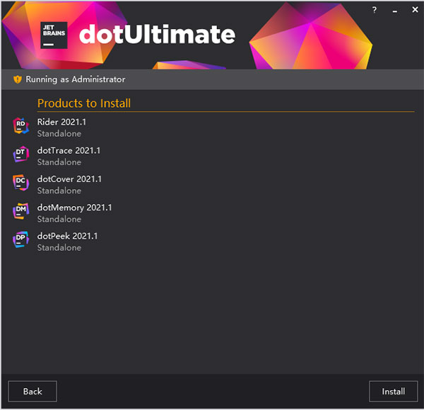The image size is (424, 410).
Task: Click the dotMemory DM product icon
Action: (x=20, y=211)
